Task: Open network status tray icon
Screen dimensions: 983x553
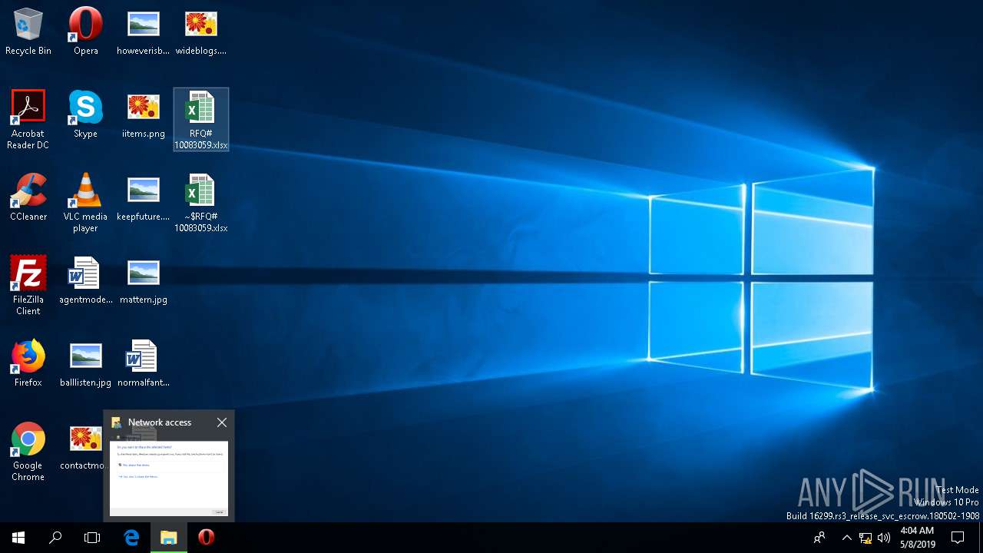Action: coord(866,538)
